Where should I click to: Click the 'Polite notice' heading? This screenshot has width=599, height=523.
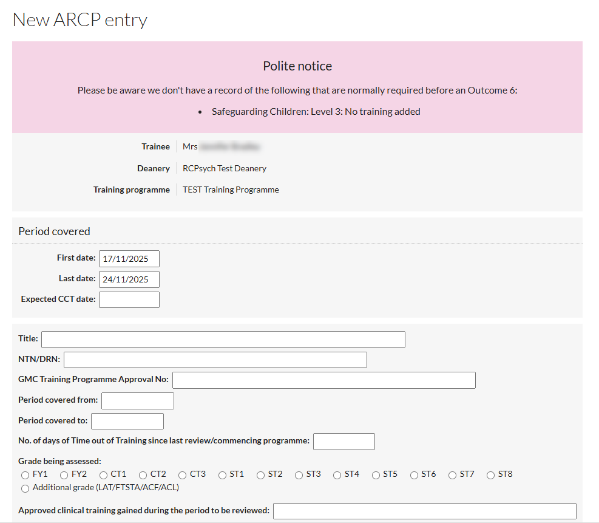coord(297,66)
